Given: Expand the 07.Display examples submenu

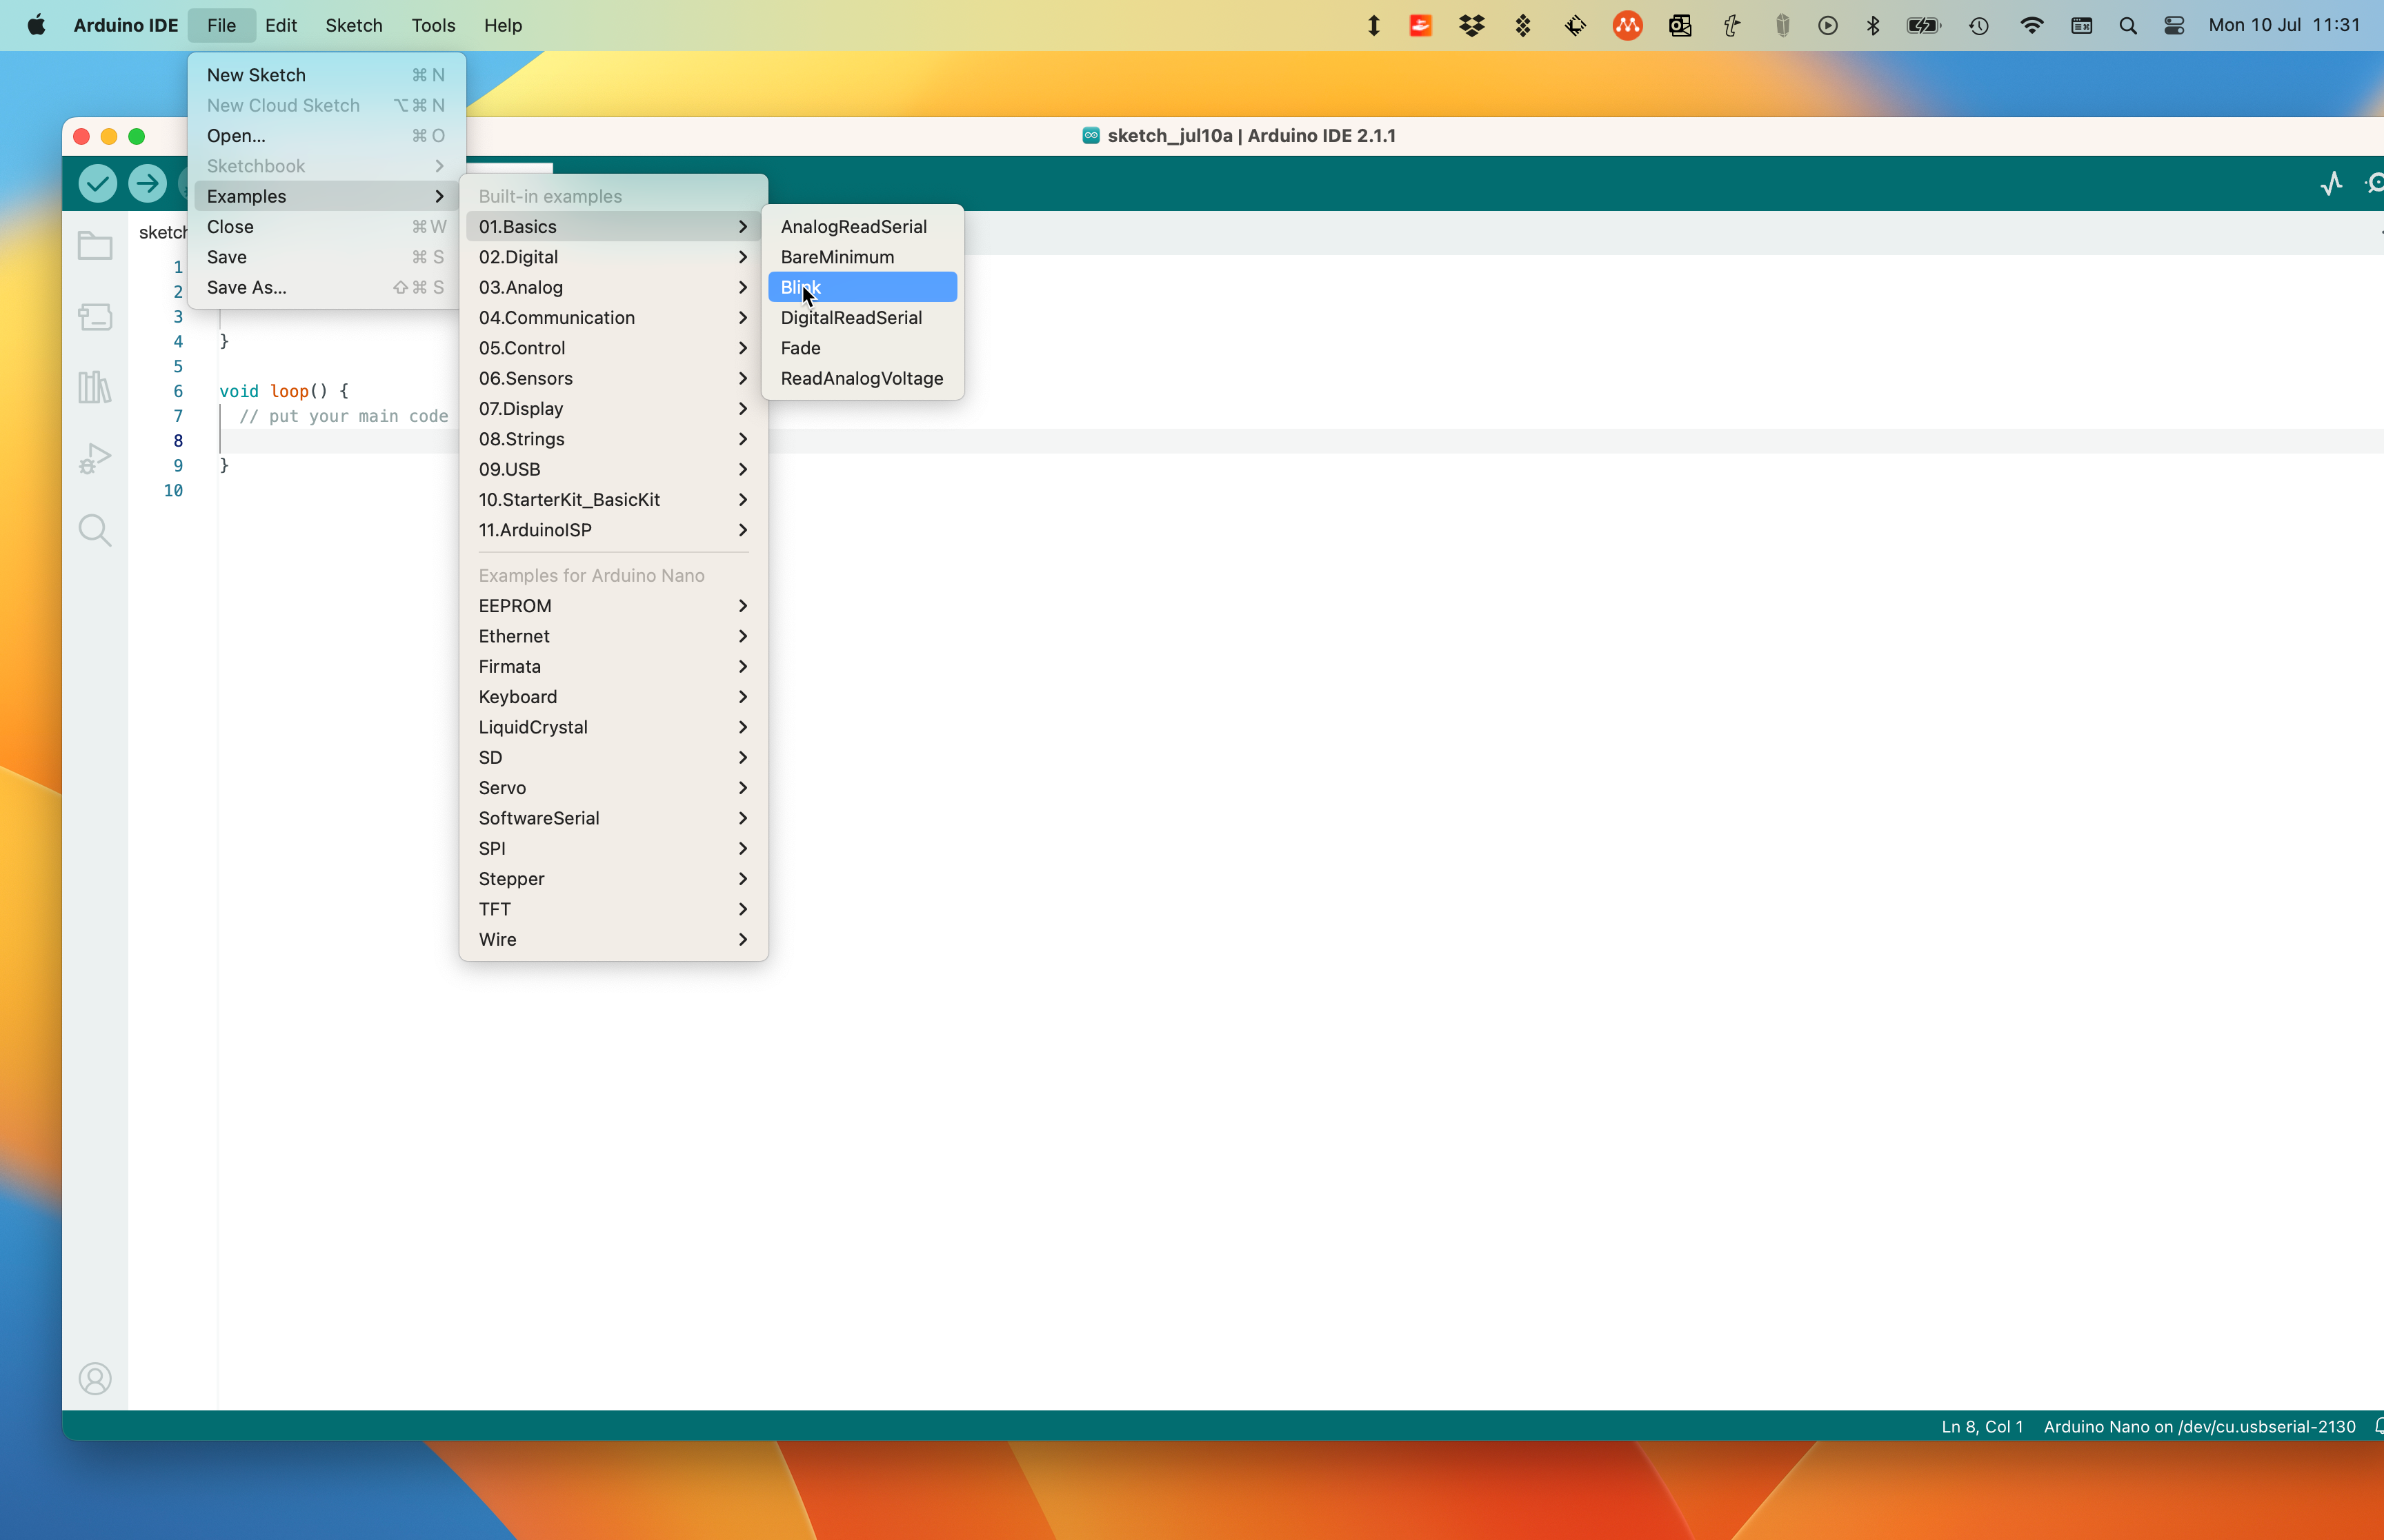Looking at the screenshot, I should (613, 409).
